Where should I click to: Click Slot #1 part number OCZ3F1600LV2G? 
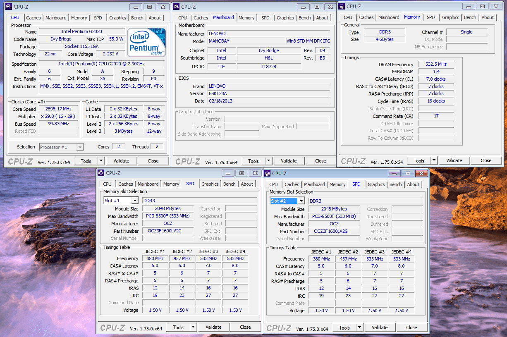168,231
